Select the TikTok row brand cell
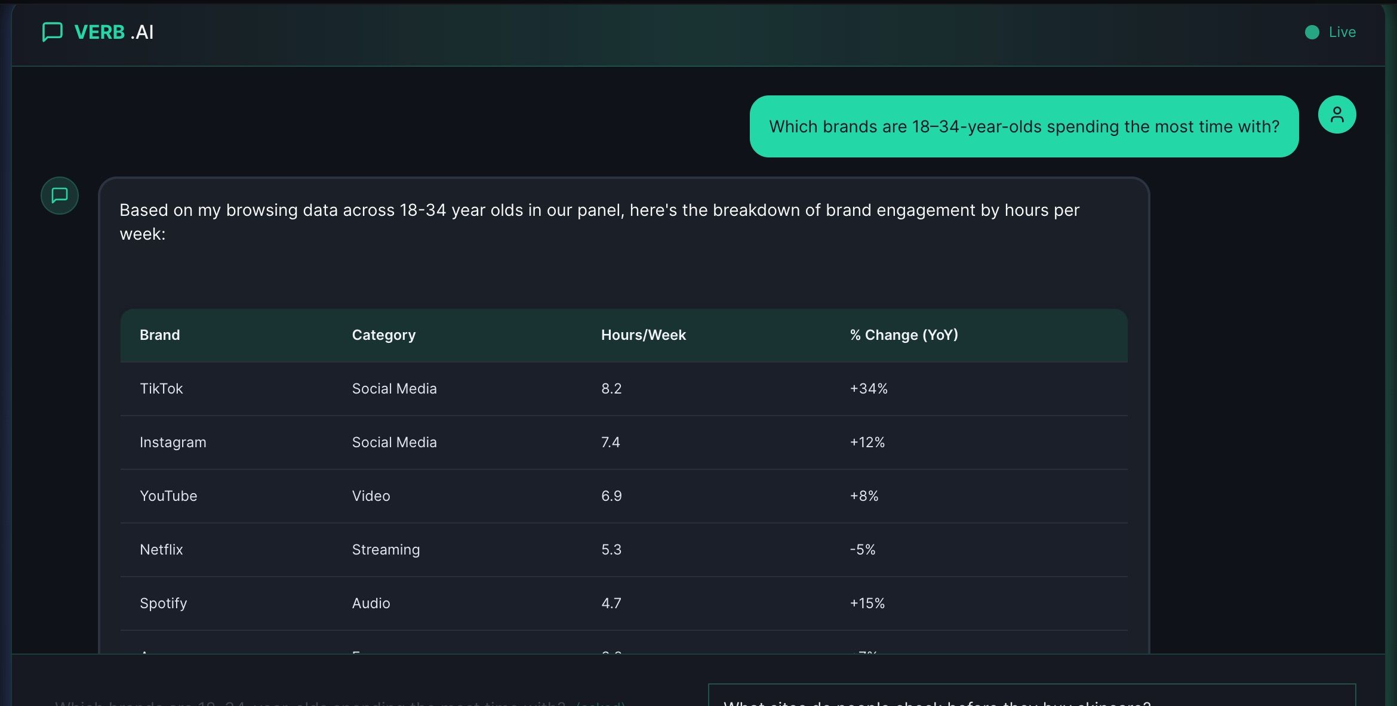This screenshot has height=706, width=1397. coord(161,389)
